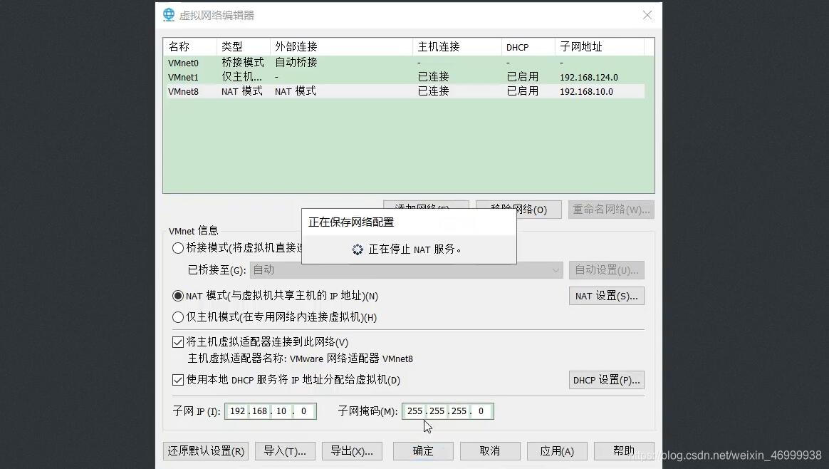Toggle 将主机虚拟适配器连接到此网络 checkbox
Image resolution: width=829 pixels, height=469 pixels.
click(178, 342)
